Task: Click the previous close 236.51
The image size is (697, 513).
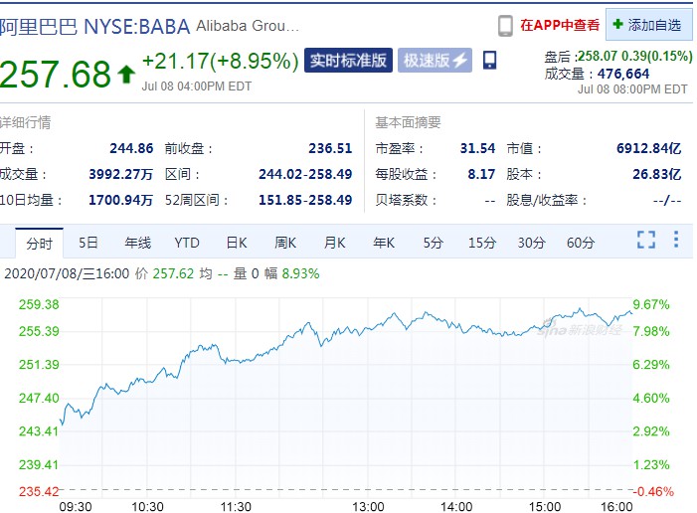Action: pyautogui.click(x=330, y=148)
